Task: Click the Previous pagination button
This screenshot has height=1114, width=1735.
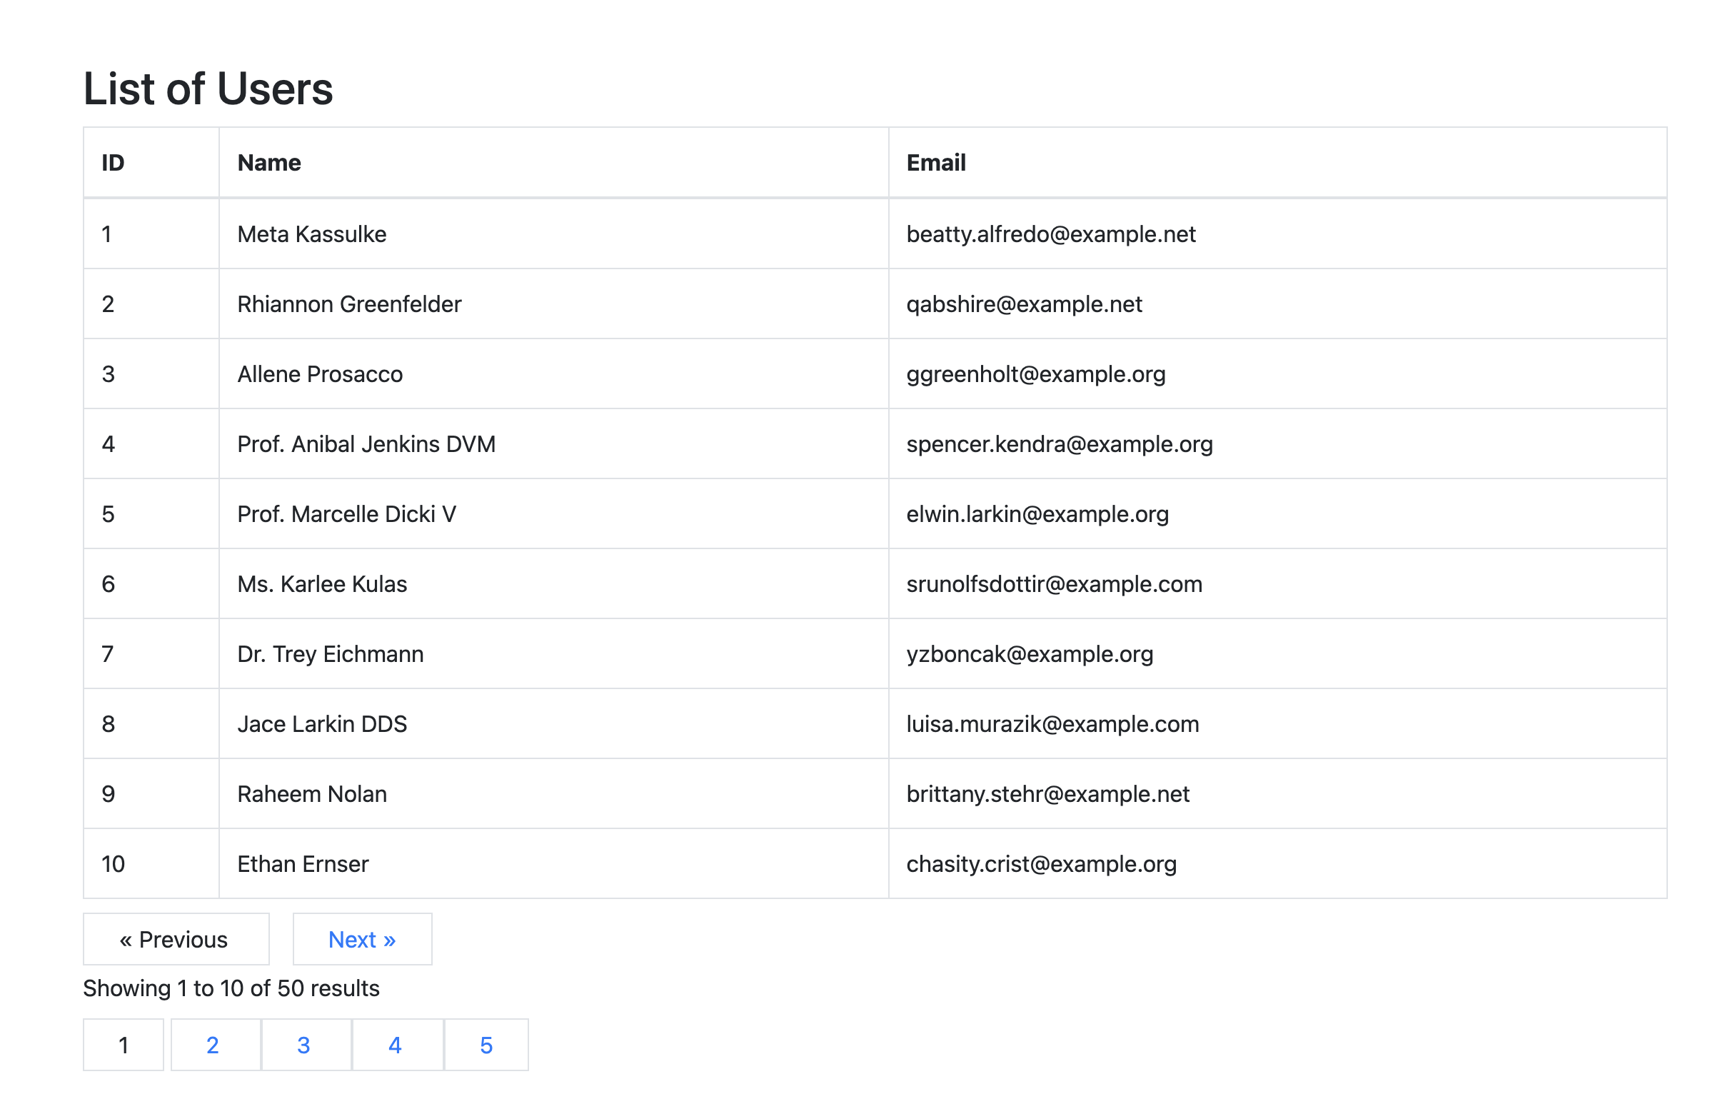Action: (x=175, y=939)
